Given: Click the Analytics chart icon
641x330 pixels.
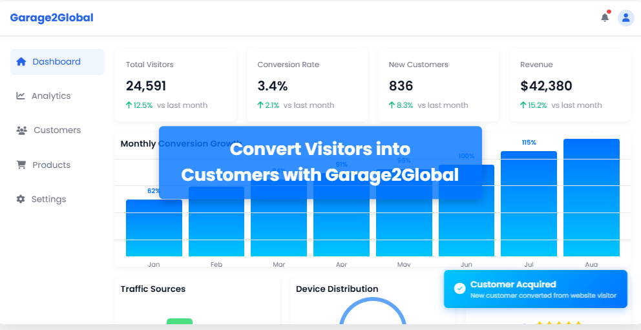Looking at the screenshot, I should [21, 96].
